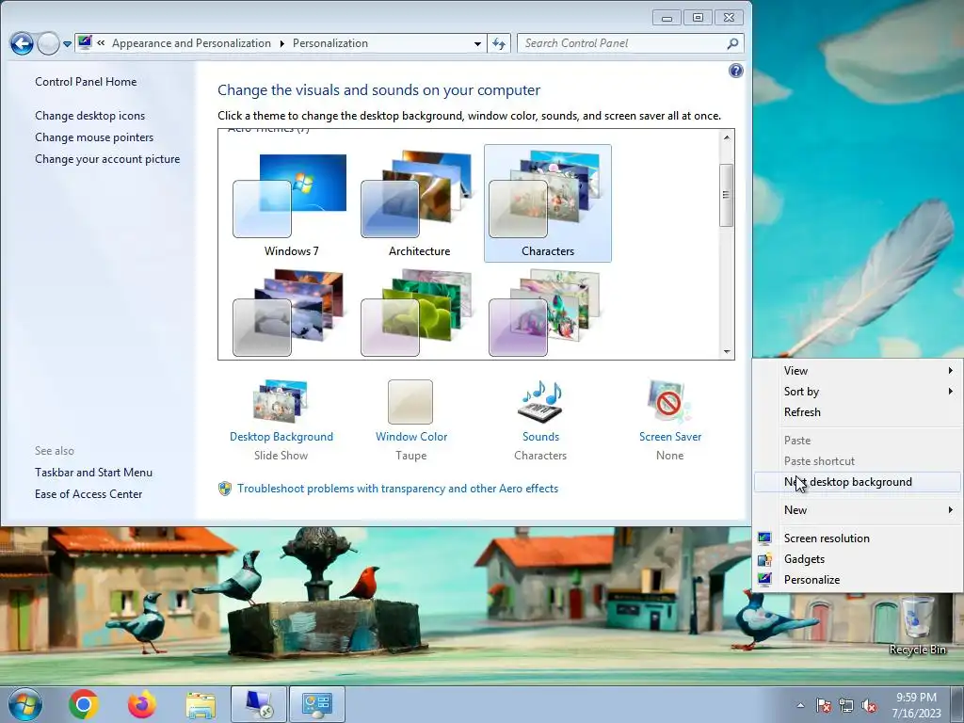
Task: Click the Screen resolution monitor icon
Action: [x=764, y=538]
